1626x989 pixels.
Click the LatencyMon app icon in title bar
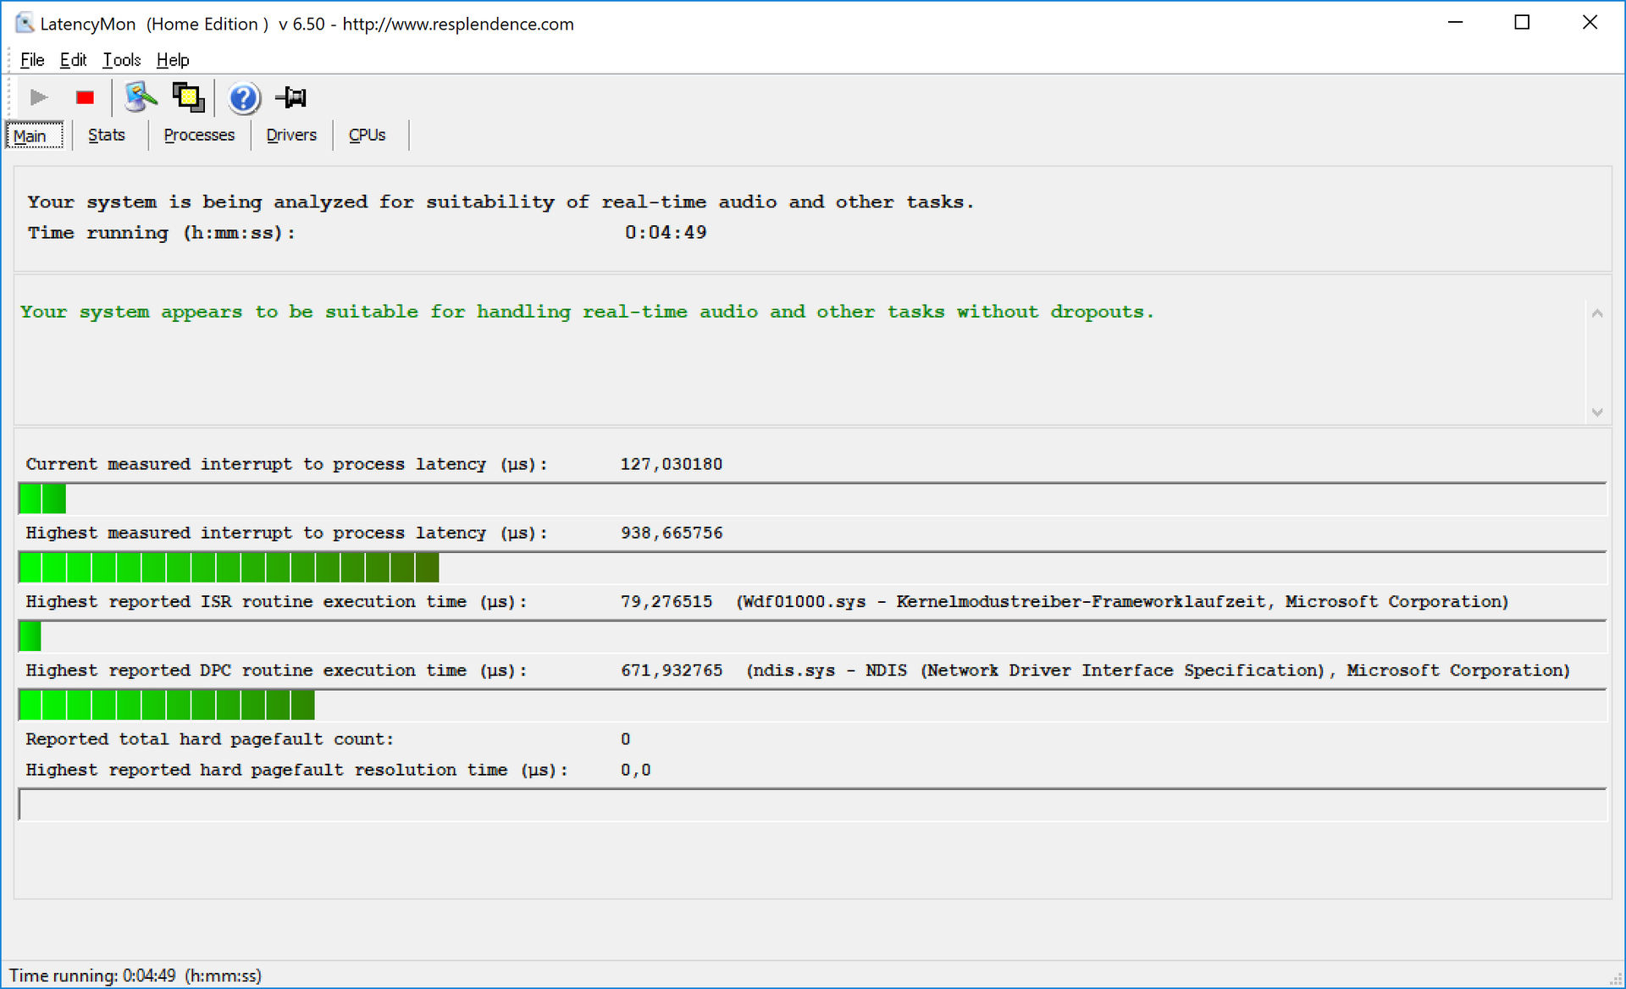pos(25,24)
